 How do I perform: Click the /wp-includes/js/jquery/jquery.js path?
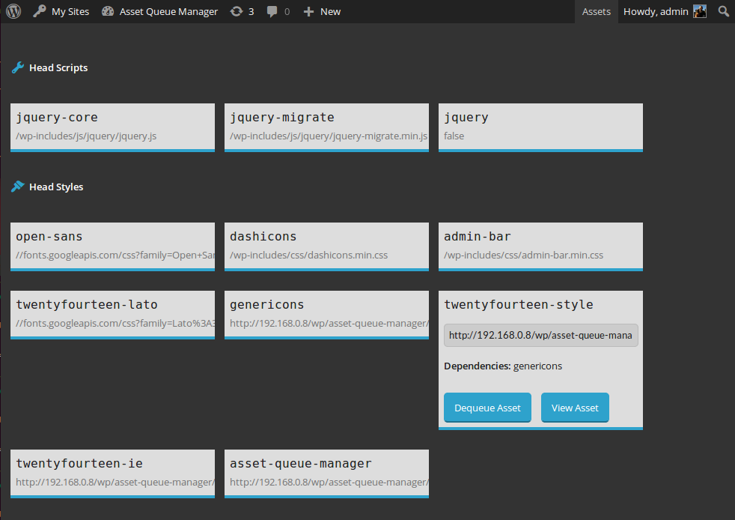tap(86, 136)
